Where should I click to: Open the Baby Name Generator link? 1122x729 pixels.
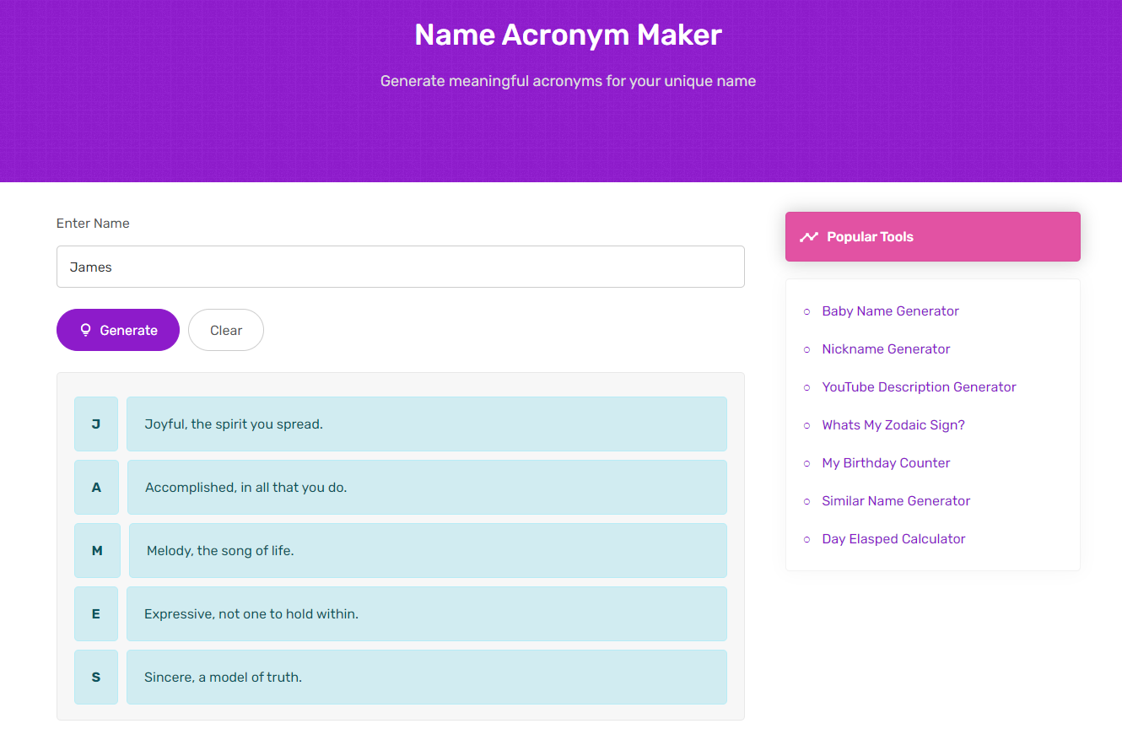[890, 310]
